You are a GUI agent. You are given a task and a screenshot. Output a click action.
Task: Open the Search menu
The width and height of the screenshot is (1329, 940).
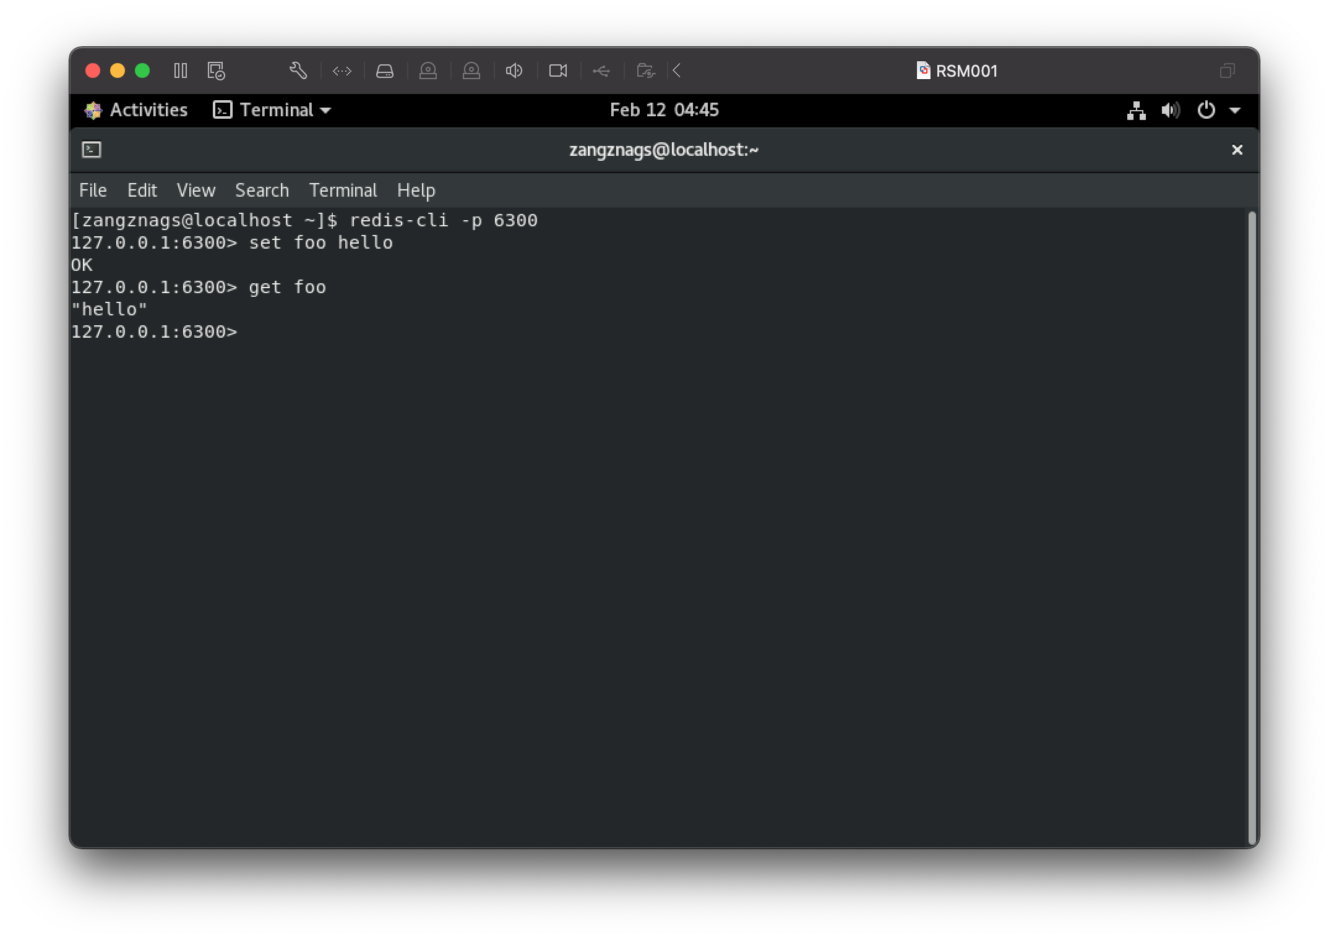click(x=262, y=190)
